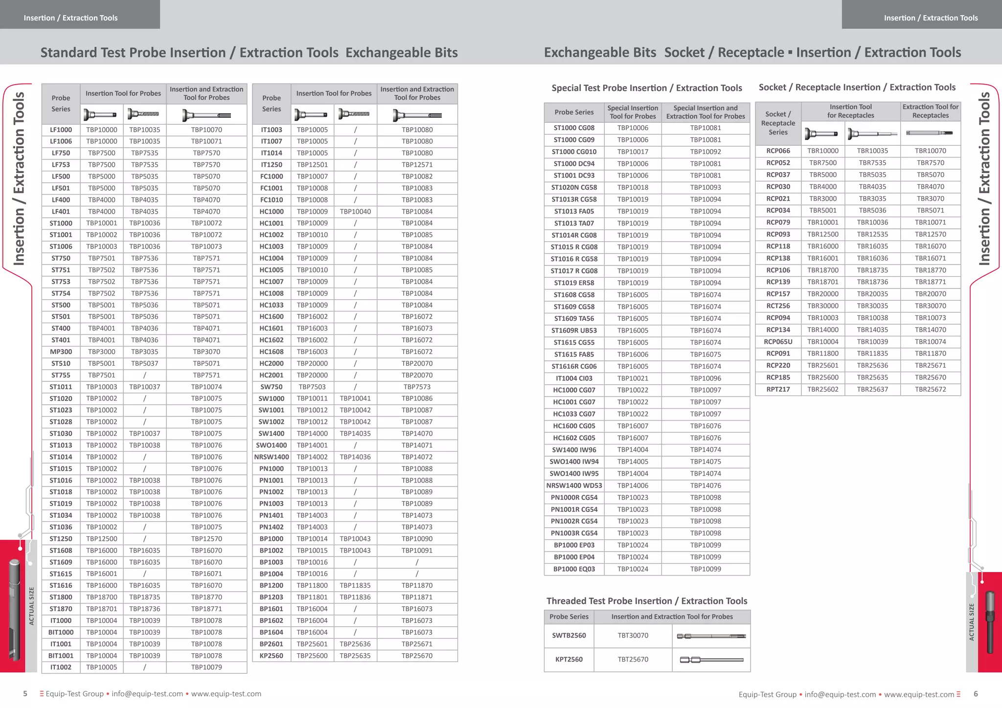Click the 'NRSW1400' probe series cell

(272, 457)
